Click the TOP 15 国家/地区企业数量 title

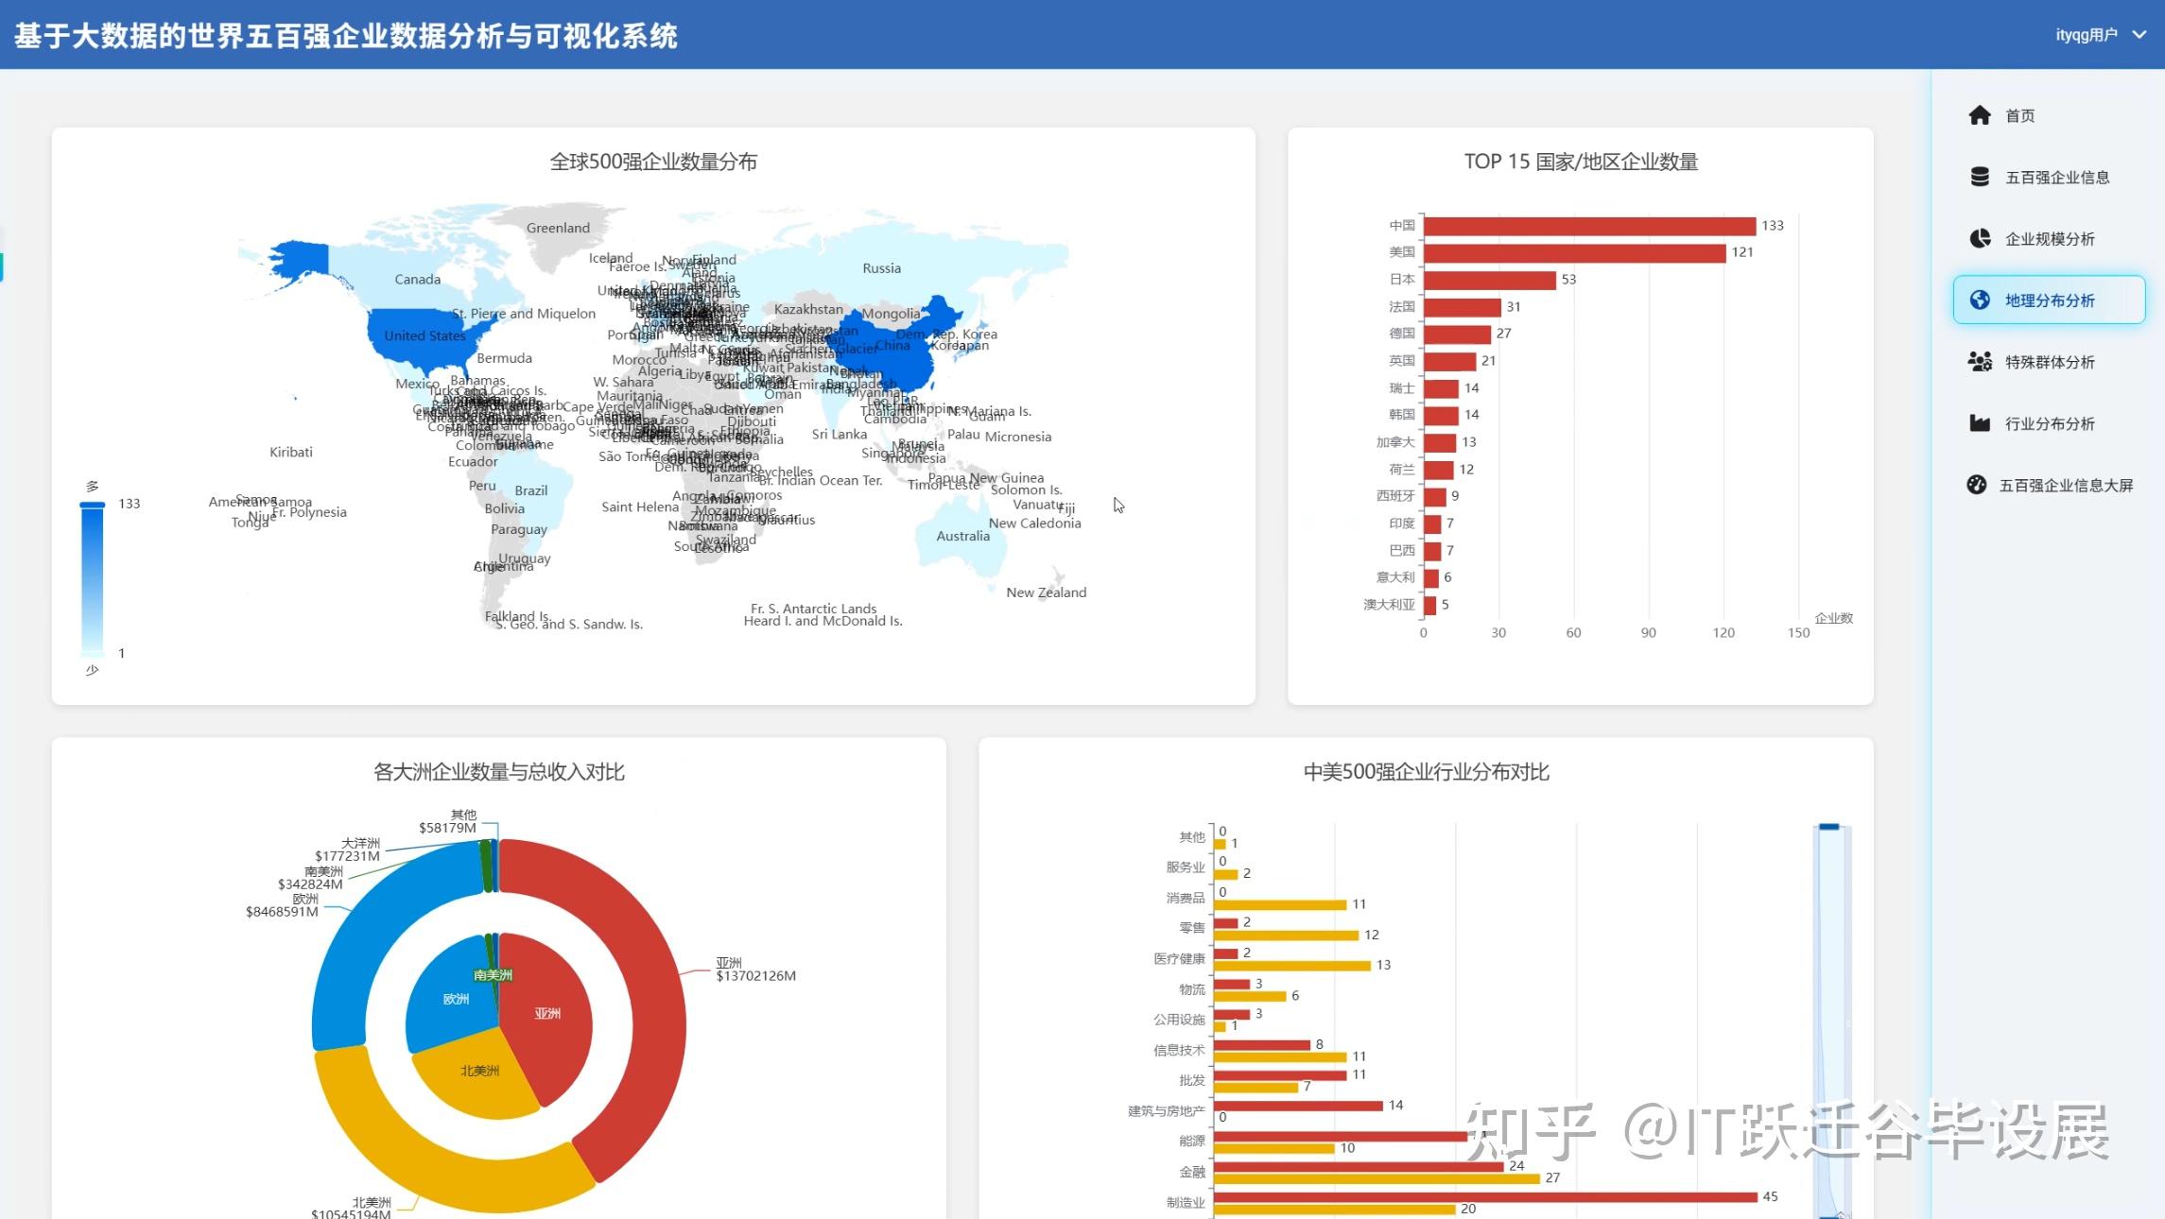tap(1581, 162)
